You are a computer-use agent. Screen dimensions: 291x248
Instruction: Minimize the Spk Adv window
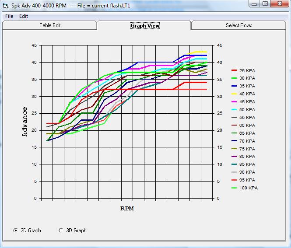[x=254, y=4]
